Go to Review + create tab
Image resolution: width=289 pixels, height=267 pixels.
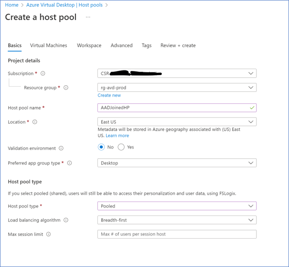coord(178,45)
